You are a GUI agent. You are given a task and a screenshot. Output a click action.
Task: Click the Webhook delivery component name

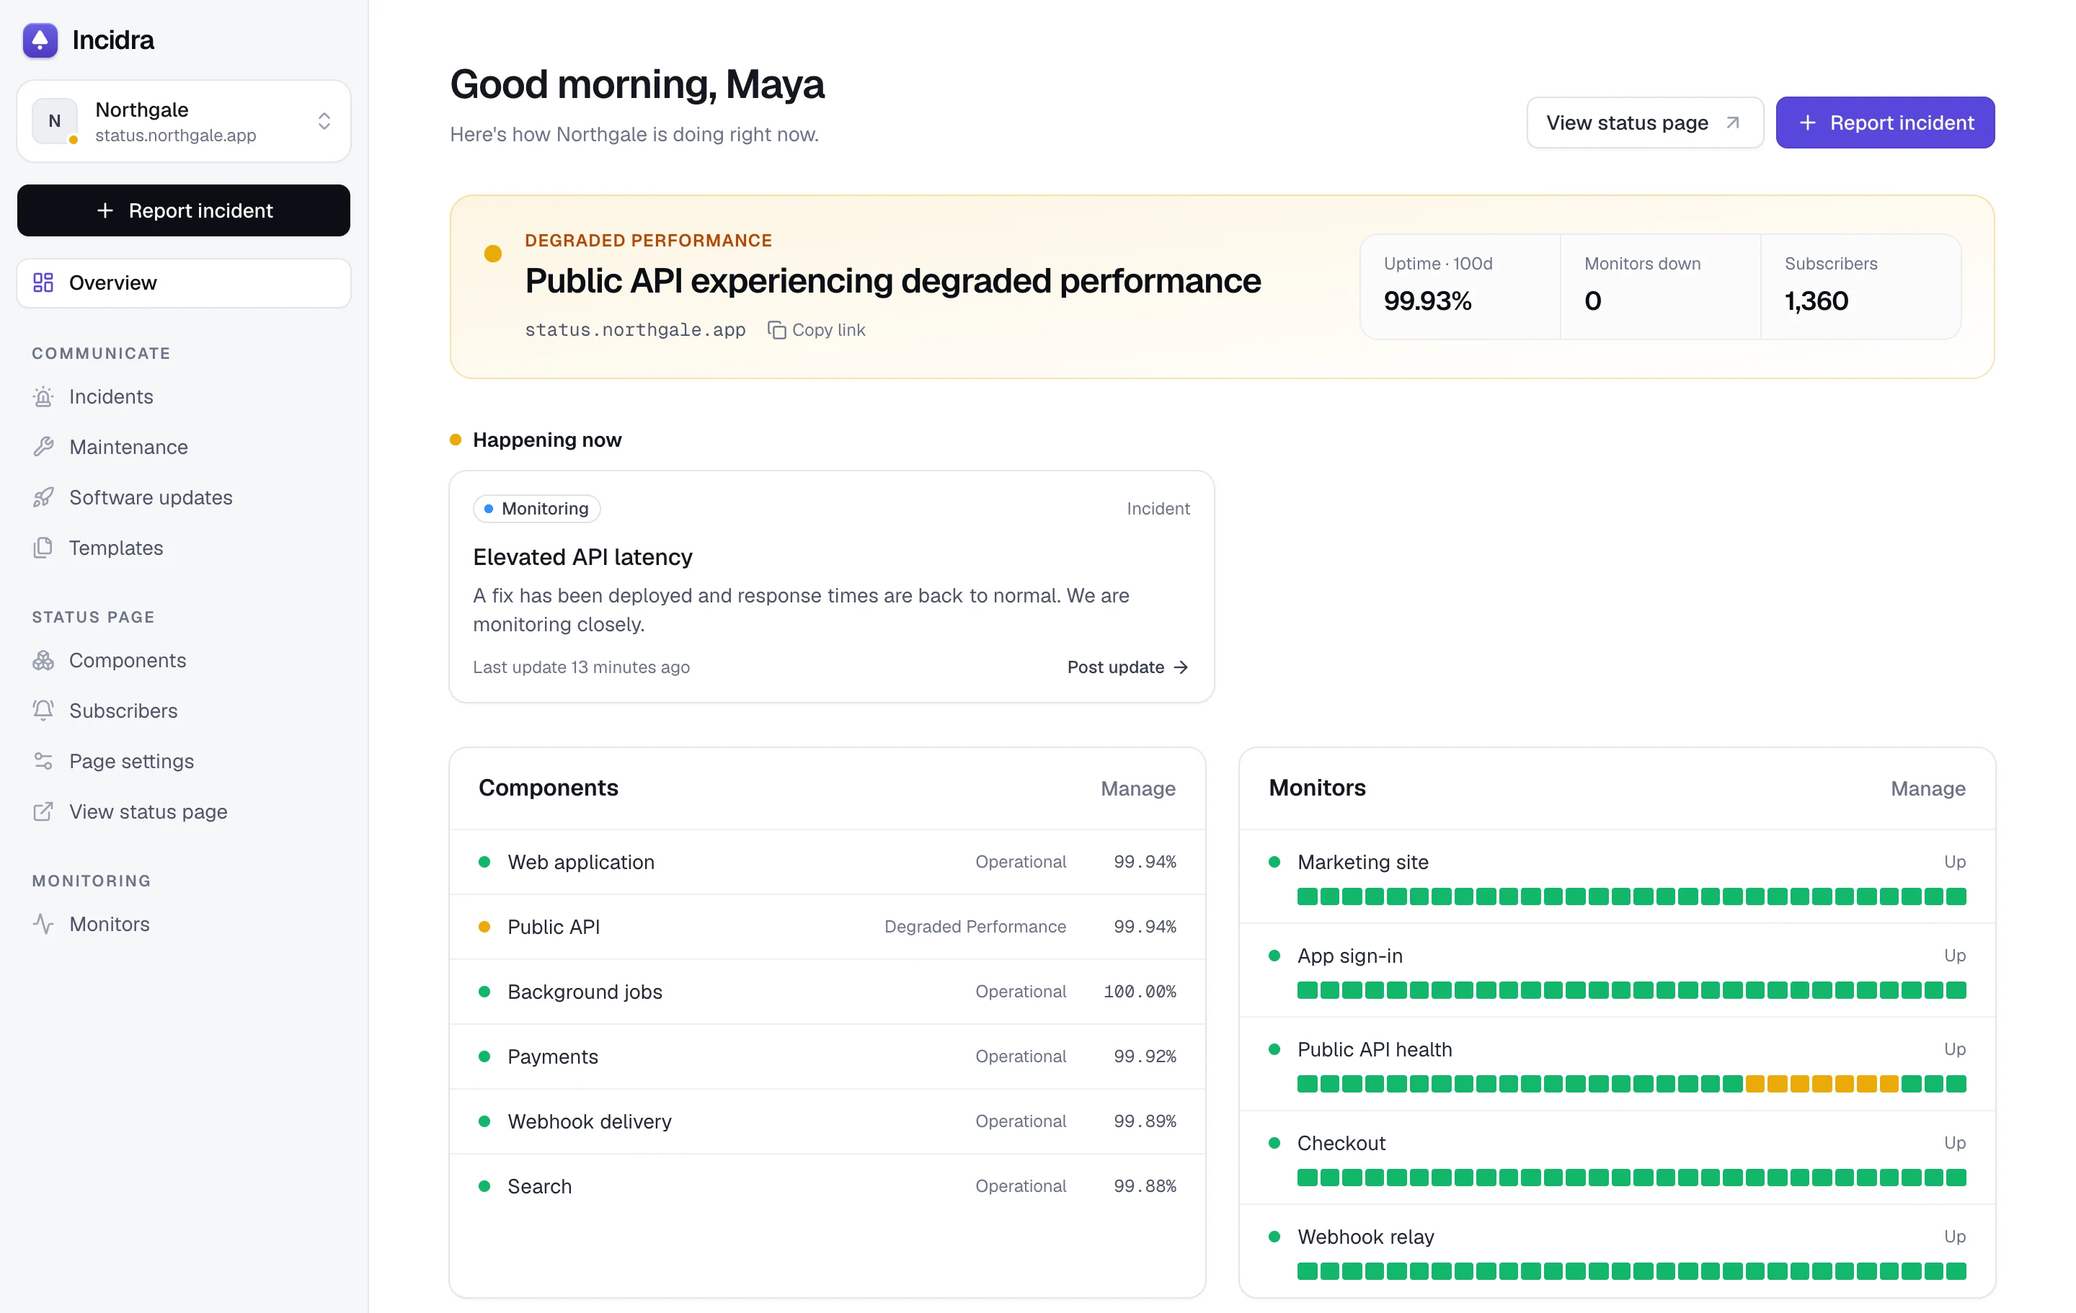[589, 1121]
